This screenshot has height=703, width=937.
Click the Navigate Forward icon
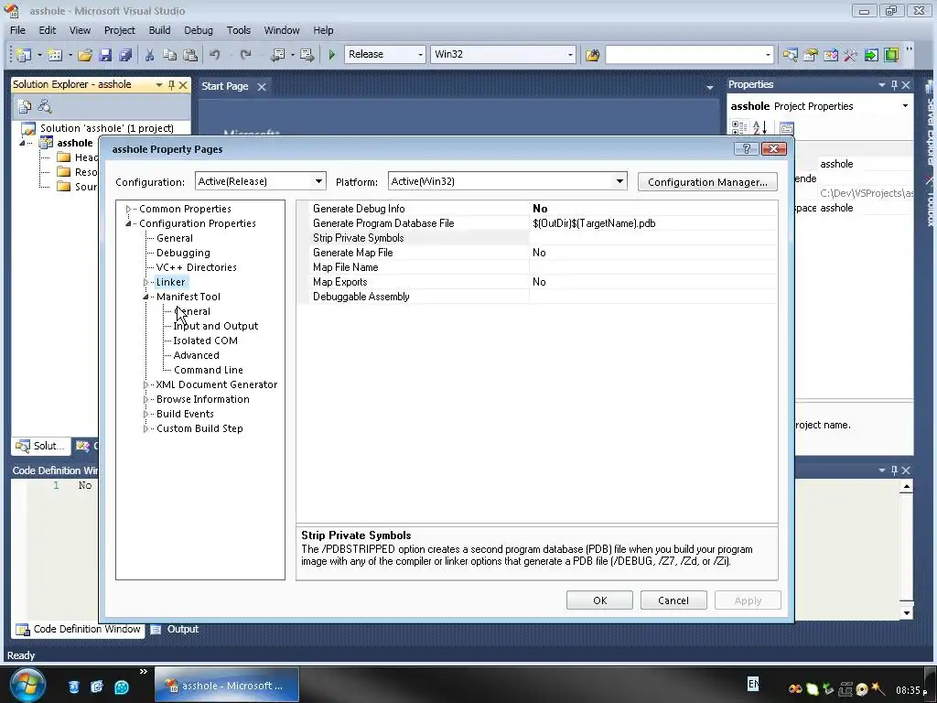(x=307, y=54)
